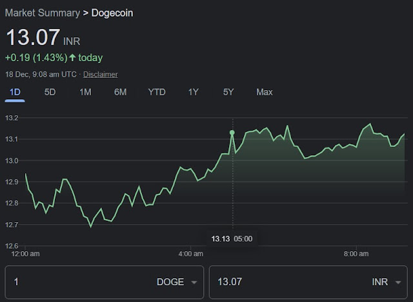Switch to the 5Y chart range

(228, 92)
